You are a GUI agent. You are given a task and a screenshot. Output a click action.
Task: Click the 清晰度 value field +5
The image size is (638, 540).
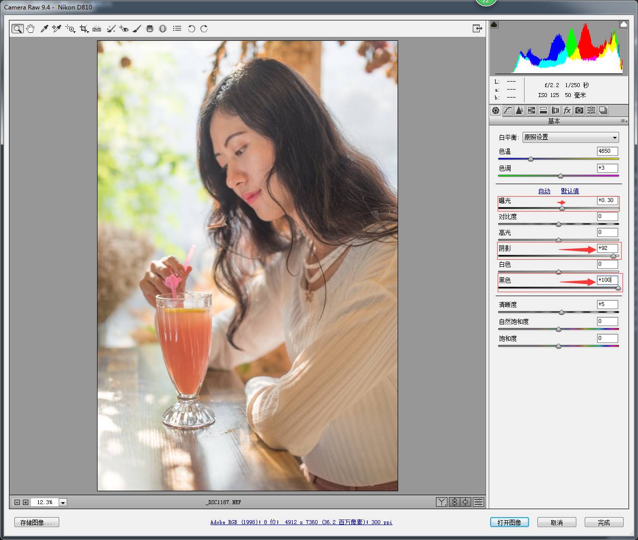[x=608, y=305]
